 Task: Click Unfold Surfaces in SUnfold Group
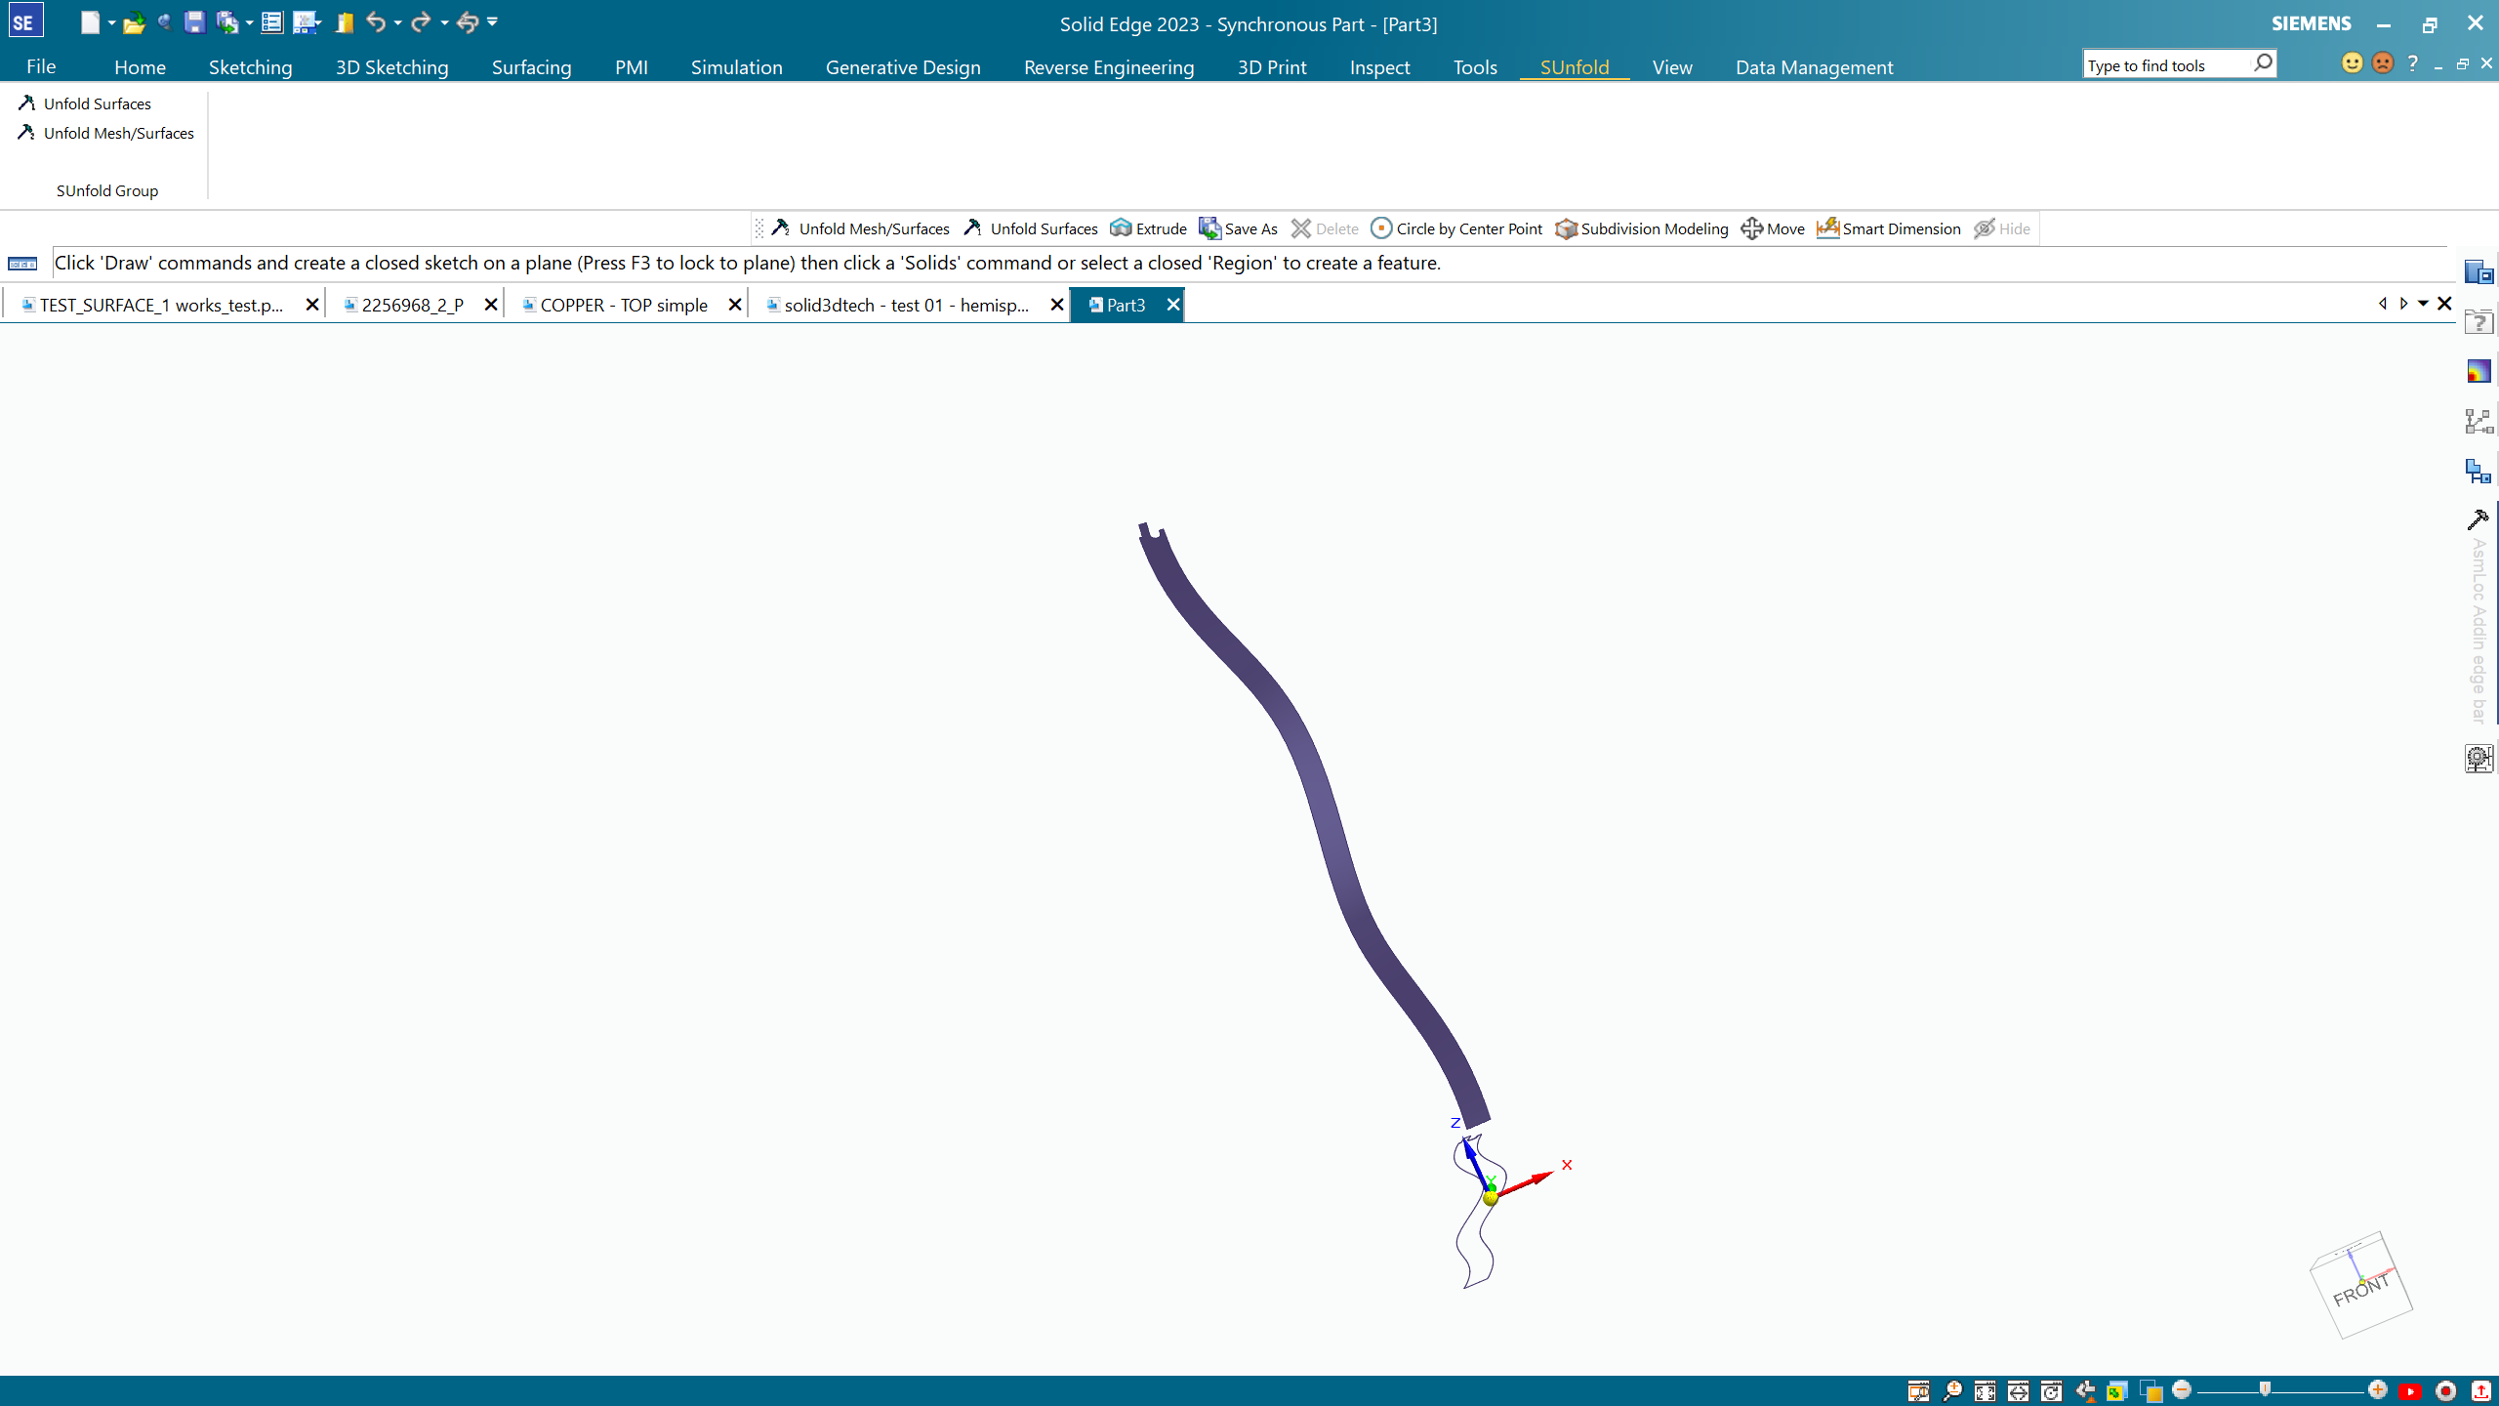pos(97,103)
